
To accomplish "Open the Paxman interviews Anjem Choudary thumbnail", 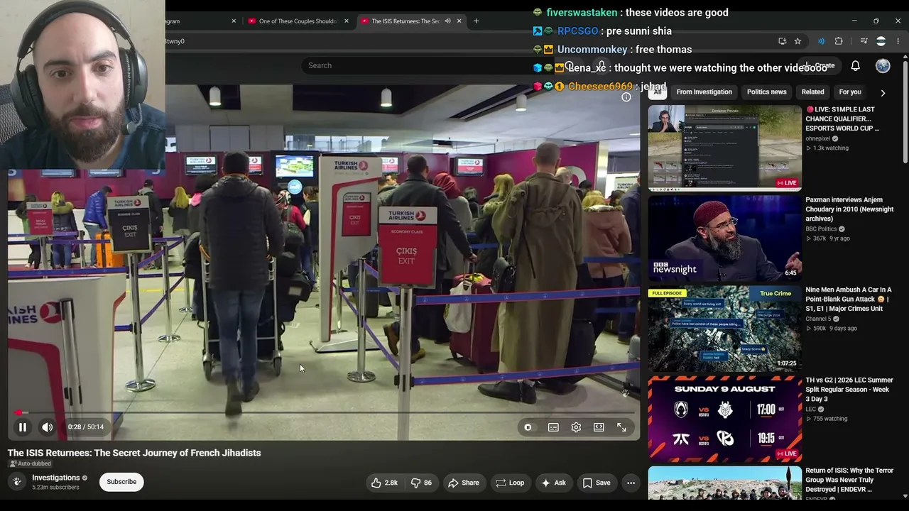I will [x=724, y=238].
